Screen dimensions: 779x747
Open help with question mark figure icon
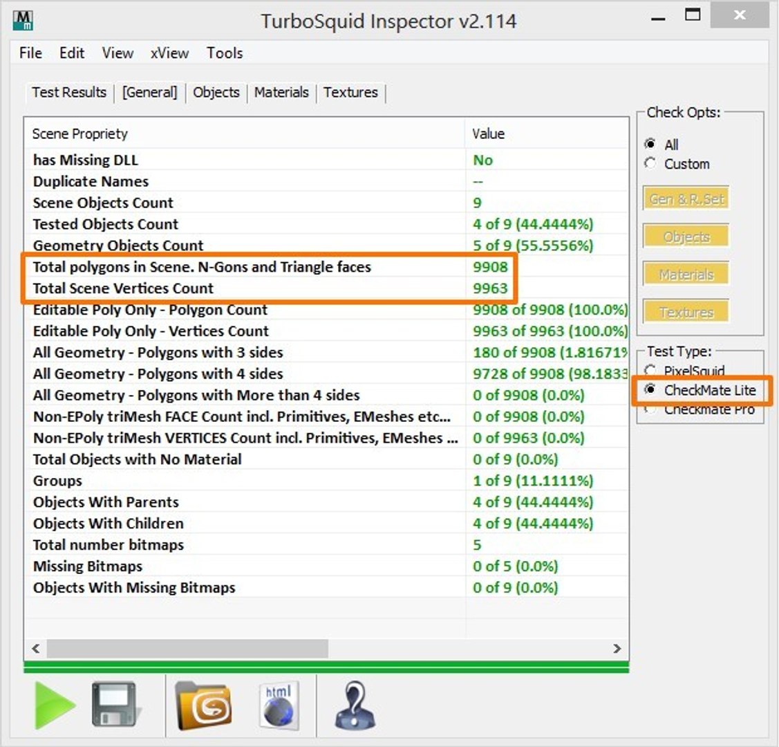(x=355, y=705)
